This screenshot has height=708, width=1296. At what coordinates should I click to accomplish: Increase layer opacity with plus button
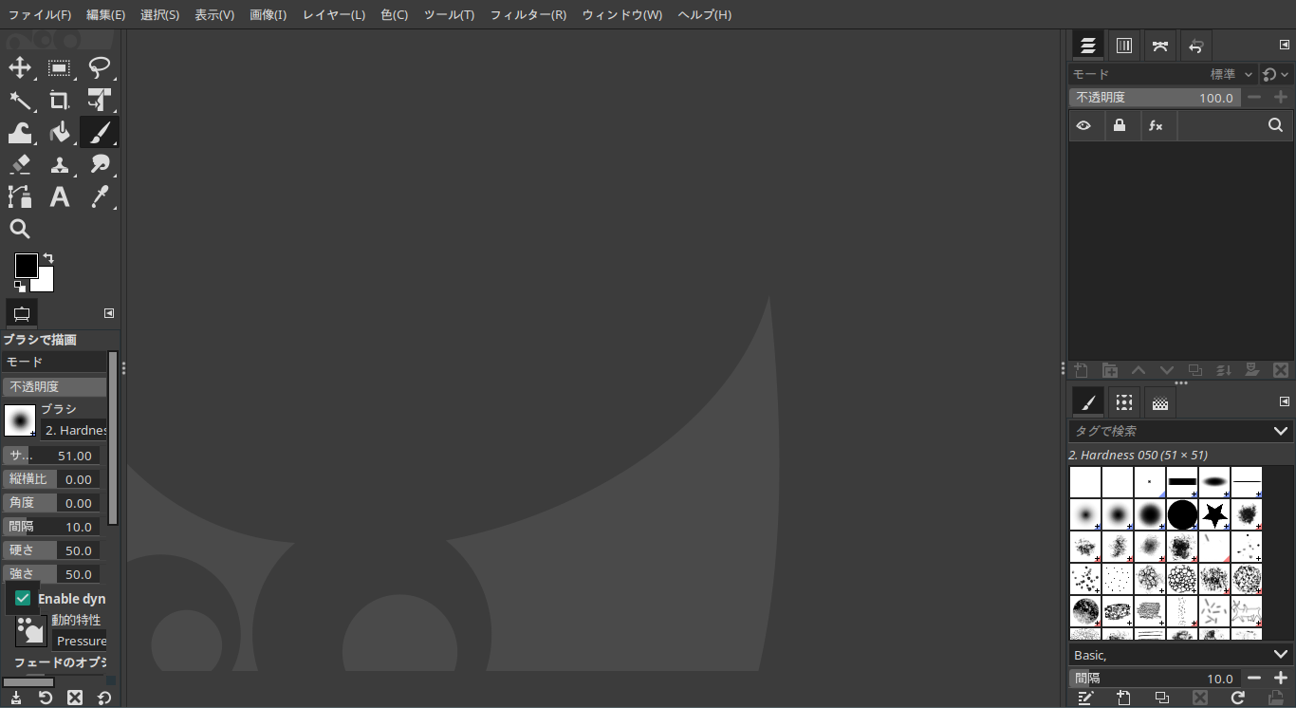coord(1281,97)
